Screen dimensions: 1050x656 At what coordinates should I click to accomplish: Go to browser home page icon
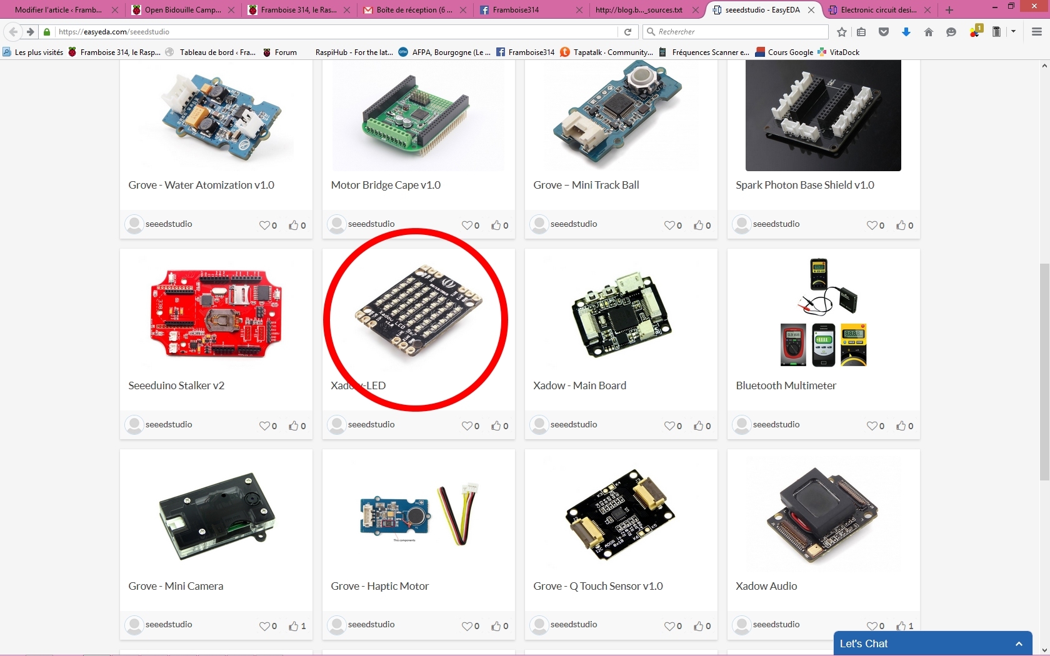pyautogui.click(x=929, y=32)
